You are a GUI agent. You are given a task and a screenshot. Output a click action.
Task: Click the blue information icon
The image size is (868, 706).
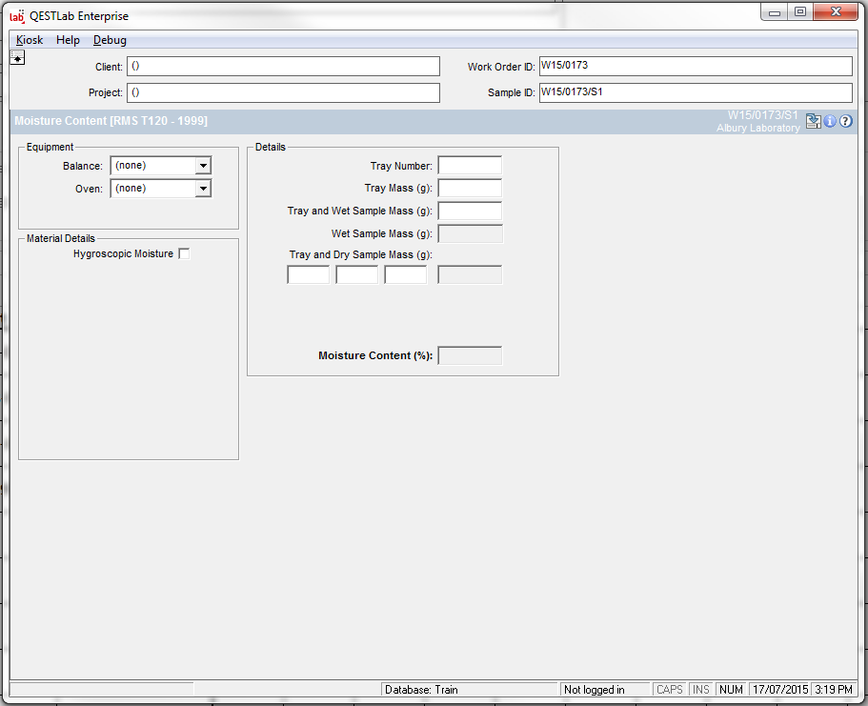[830, 121]
